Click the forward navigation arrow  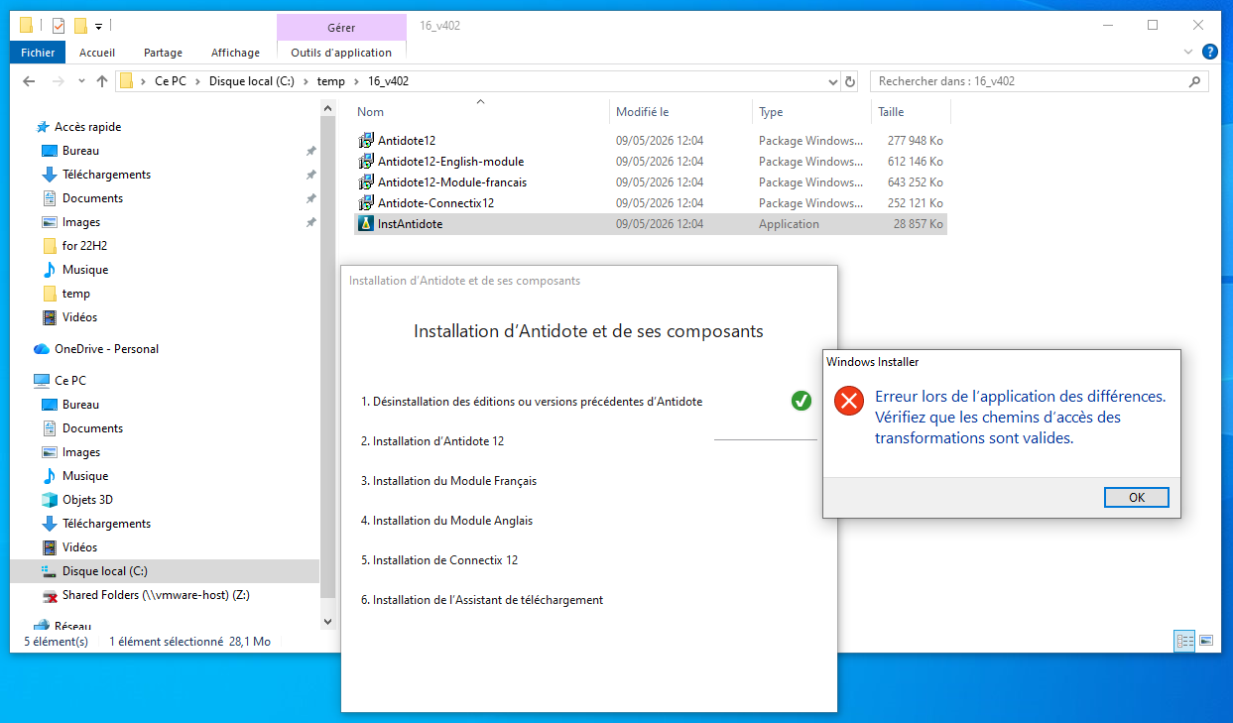pos(58,81)
